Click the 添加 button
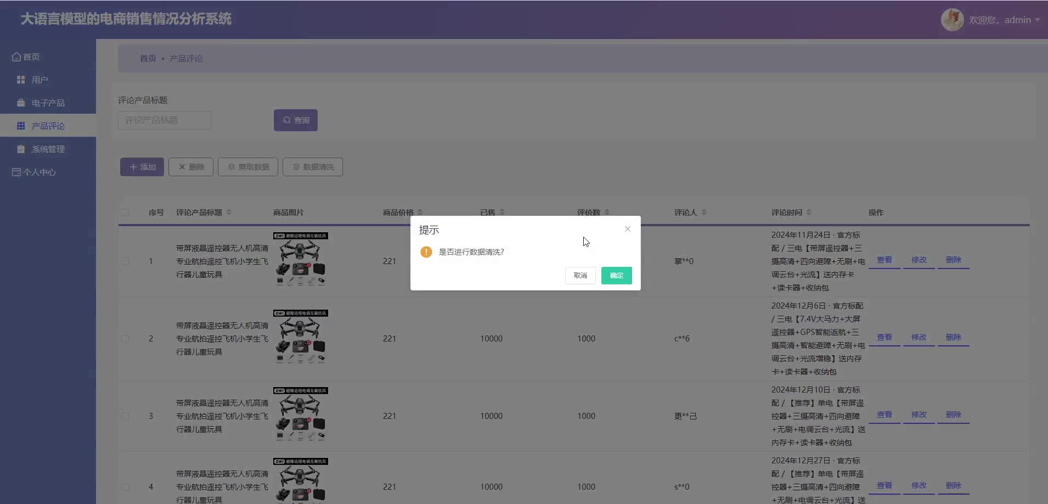The height and width of the screenshot is (504, 1048). pyautogui.click(x=142, y=167)
